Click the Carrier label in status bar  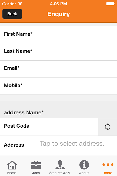tap(9, 4)
